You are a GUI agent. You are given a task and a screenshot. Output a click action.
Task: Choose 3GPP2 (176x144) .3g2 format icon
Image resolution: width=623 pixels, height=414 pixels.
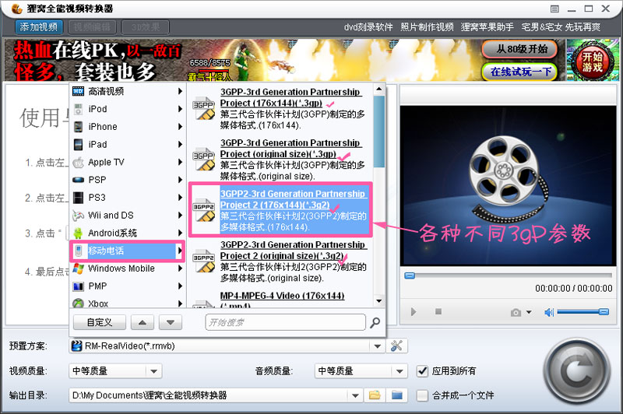pos(204,210)
